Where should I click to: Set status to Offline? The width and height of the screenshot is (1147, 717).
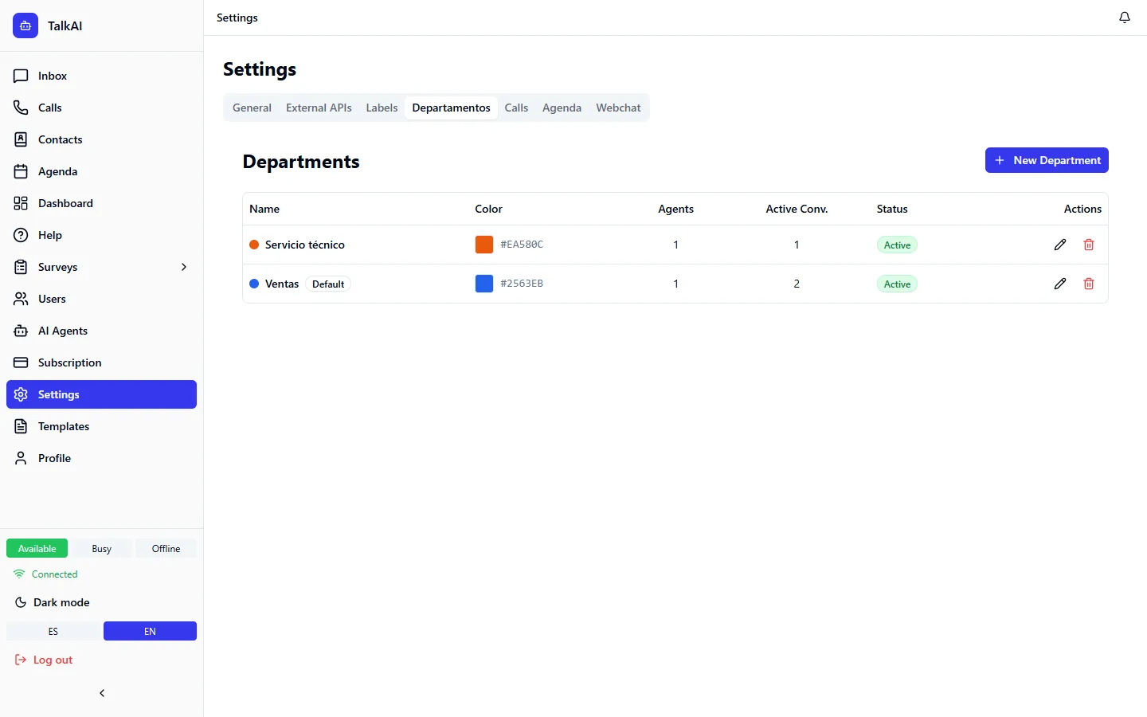coord(166,548)
